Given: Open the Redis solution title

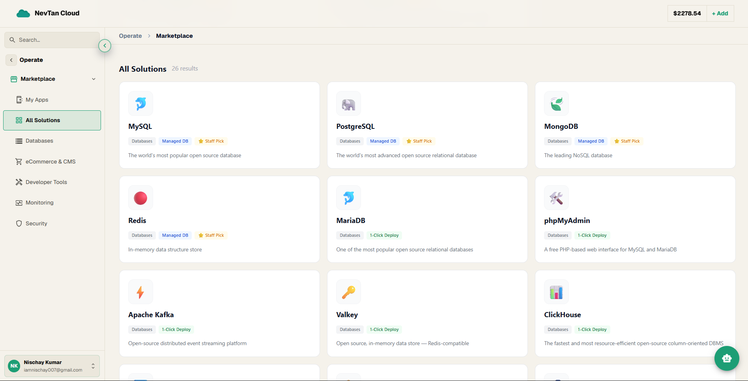Looking at the screenshot, I should click(x=137, y=221).
